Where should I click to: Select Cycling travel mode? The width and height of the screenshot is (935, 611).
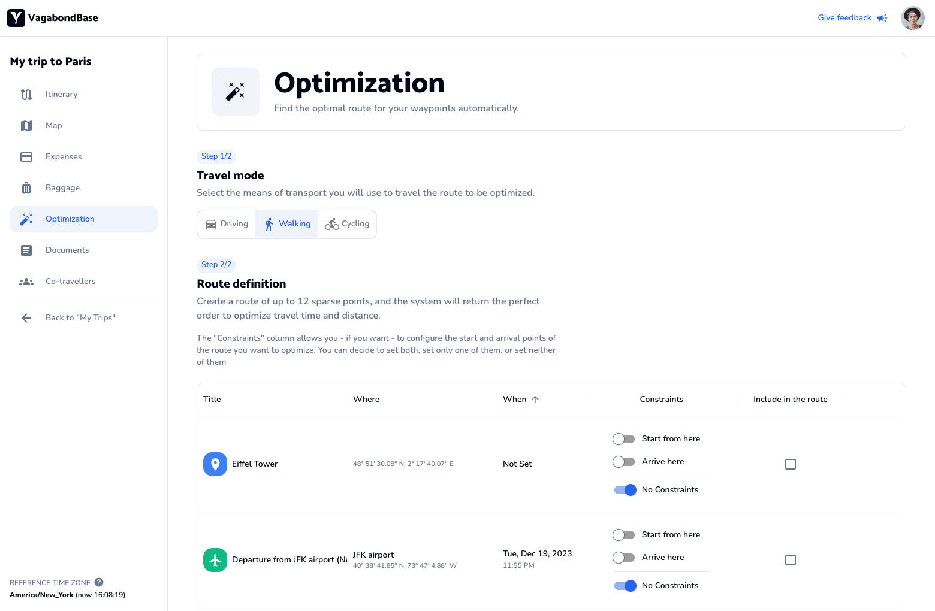347,224
